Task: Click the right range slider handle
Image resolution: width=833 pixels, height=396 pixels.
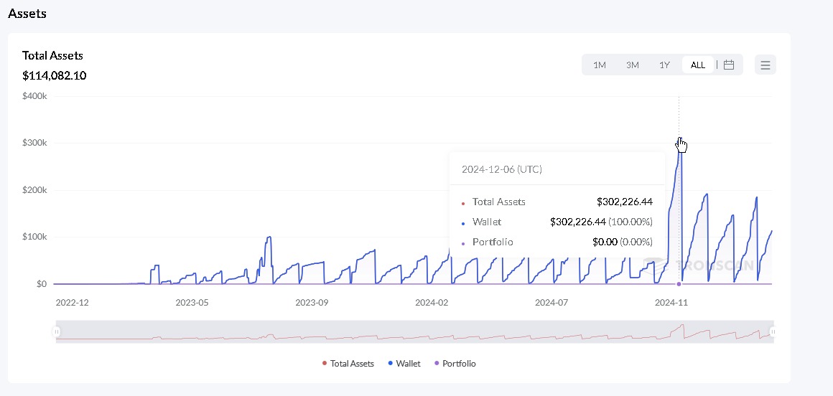Action: point(773,331)
